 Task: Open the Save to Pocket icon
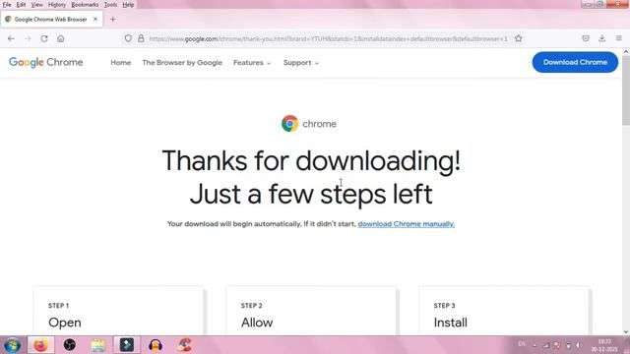click(586, 38)
